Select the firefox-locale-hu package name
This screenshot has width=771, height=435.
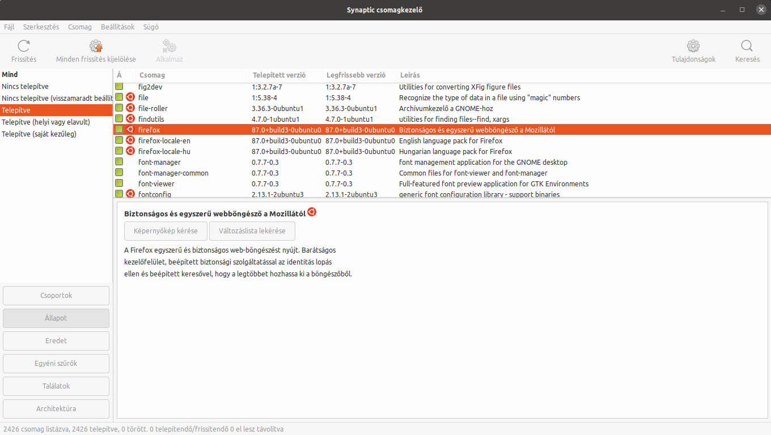[164, 151]
